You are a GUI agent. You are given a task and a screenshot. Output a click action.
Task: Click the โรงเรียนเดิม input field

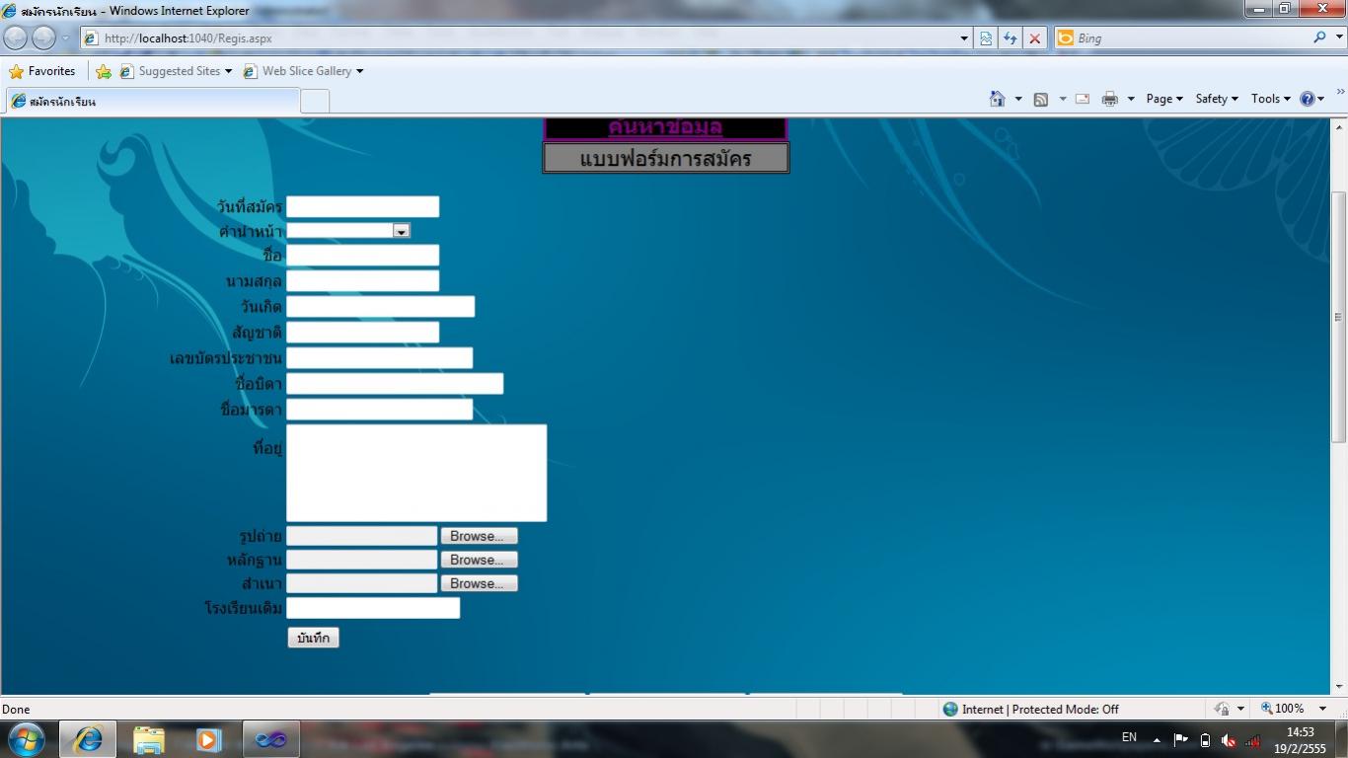pyautogui.click(x=373, y=608)
